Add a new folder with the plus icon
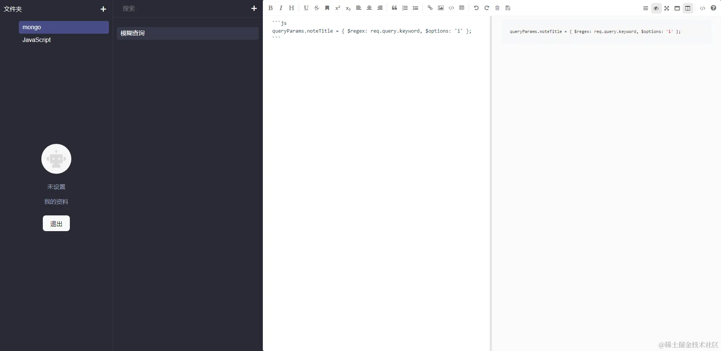This screenshot has width=721, height=351. pyautogui.click(x=103, y=9)
